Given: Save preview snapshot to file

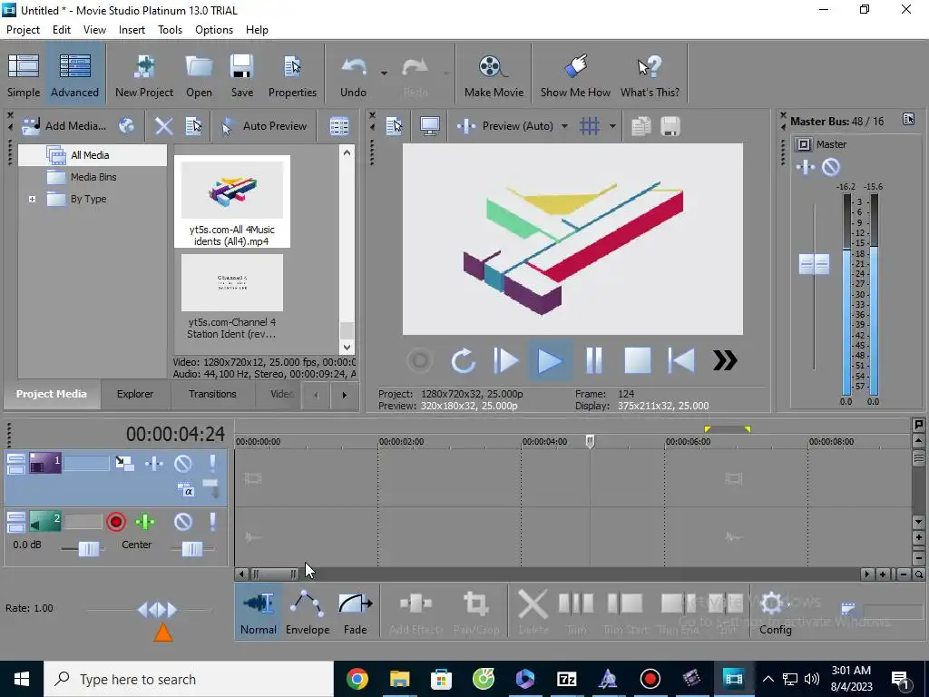Looking at the screenshot, I should [670, 125].
